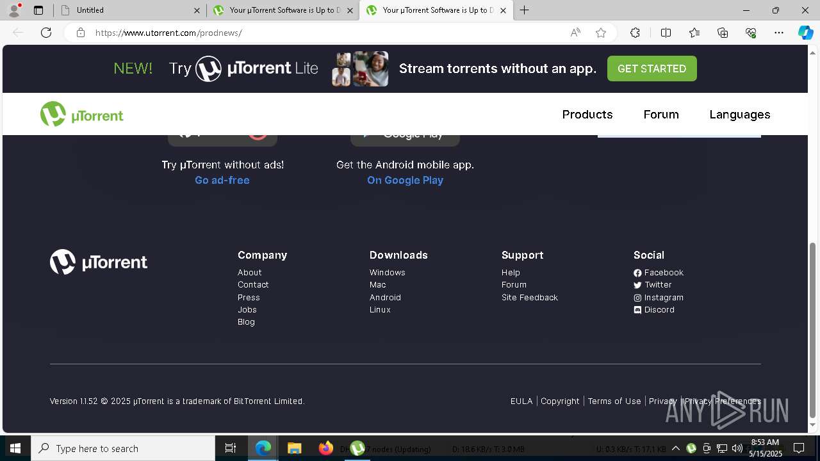Screen dimensions: 820x461
Task: Open the Site Feedback link
Action: (x=530, y=298)
